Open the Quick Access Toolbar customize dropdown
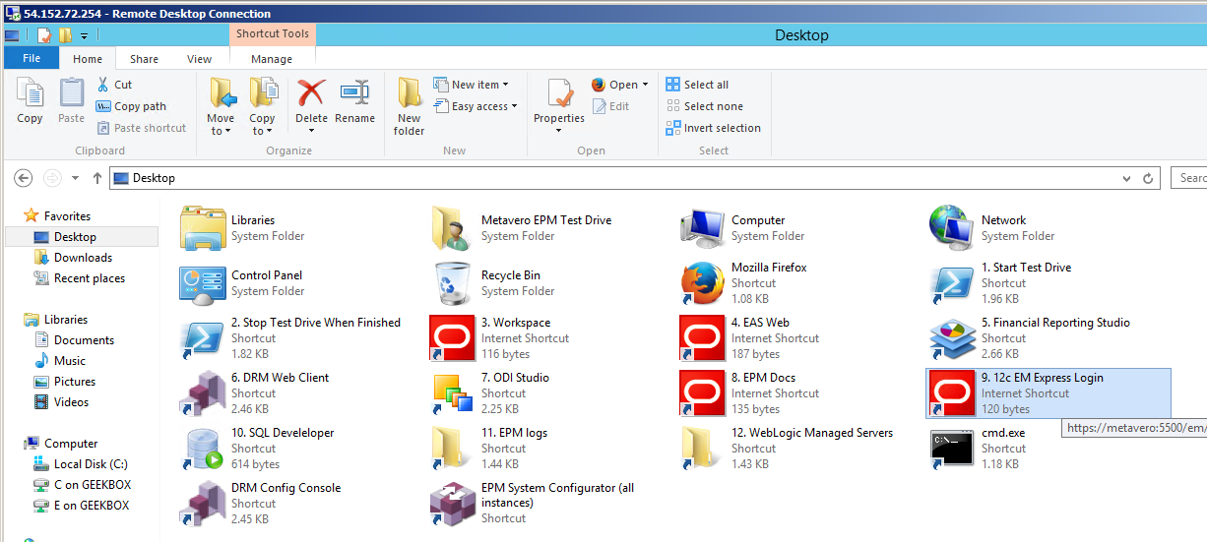This screenshot has width=1207, height=542. [x=85, y=35]
